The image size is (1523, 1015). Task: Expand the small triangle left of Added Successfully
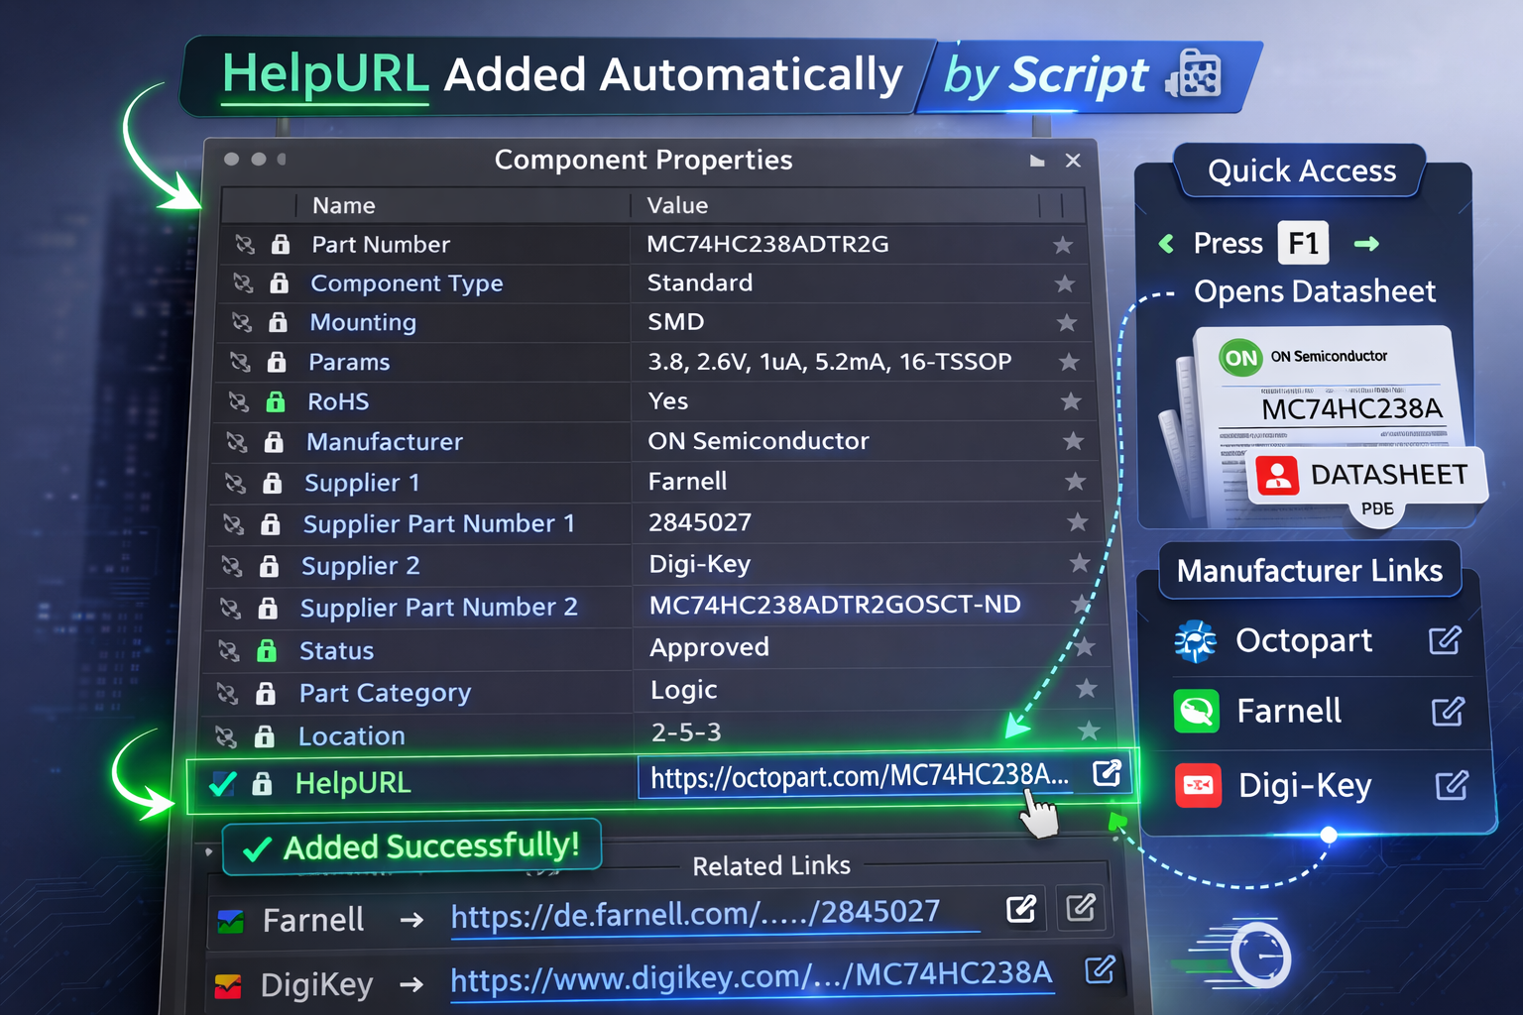point(208,850)
